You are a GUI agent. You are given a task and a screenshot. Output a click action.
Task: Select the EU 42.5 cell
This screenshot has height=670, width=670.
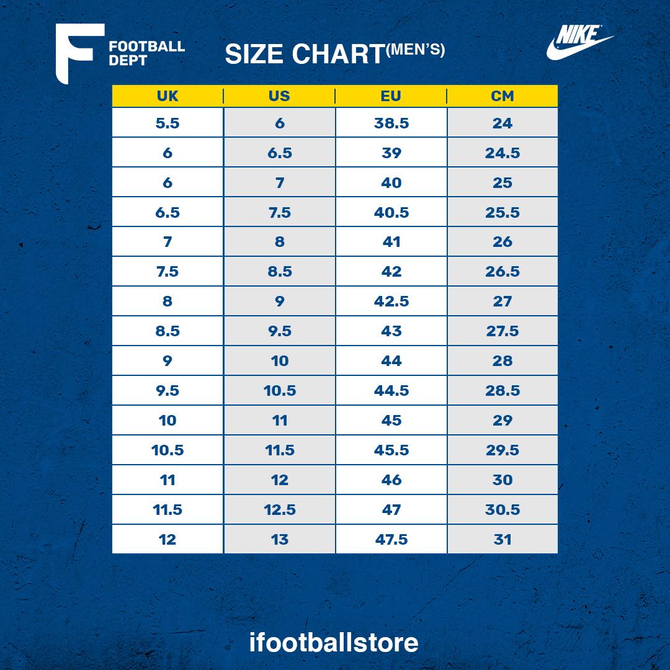pyautogui.click(x=391, y=301)
